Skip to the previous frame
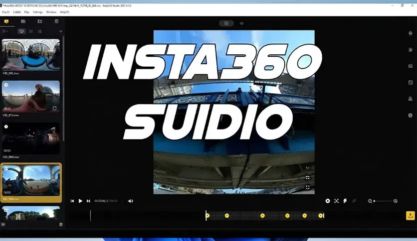The image size is (417, 241). 72,201
